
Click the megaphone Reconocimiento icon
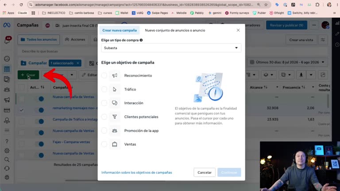115,76
